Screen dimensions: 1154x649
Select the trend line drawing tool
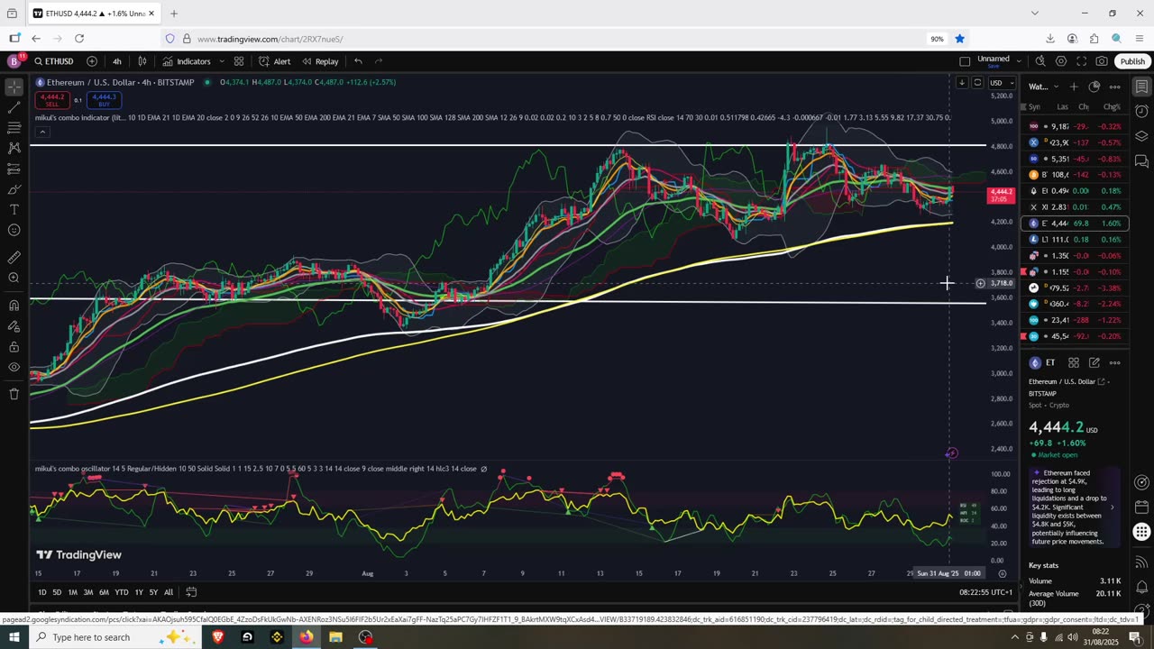(x=14, y=107)
